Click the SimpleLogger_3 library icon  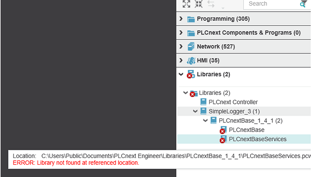click(x=203, y=111)
